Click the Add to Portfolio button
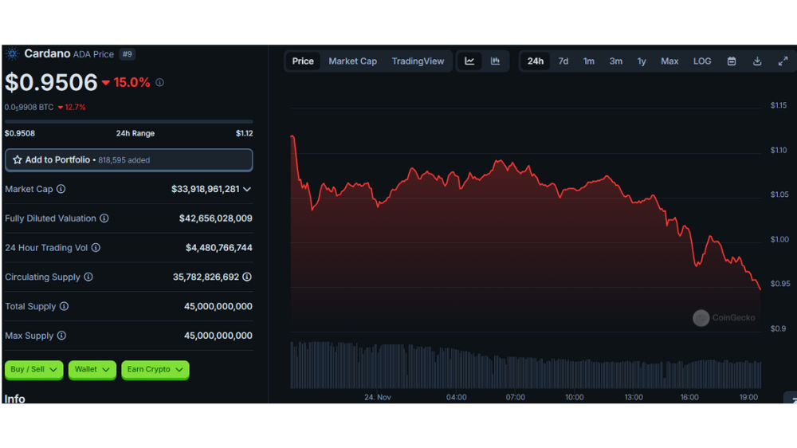The image size is (797, 448). (x=128, y=159)
